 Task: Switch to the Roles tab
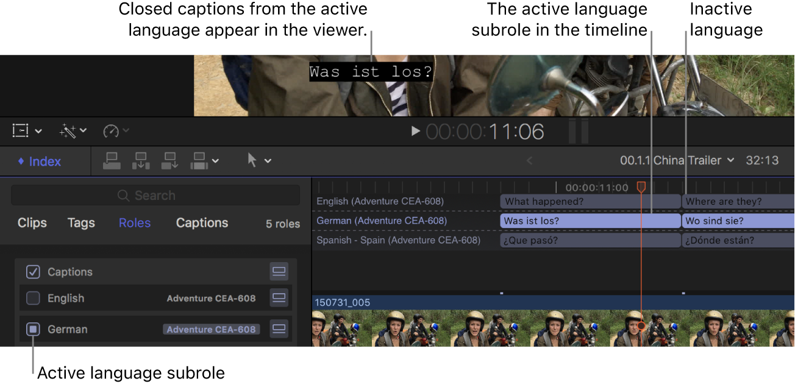coord(135,223)
